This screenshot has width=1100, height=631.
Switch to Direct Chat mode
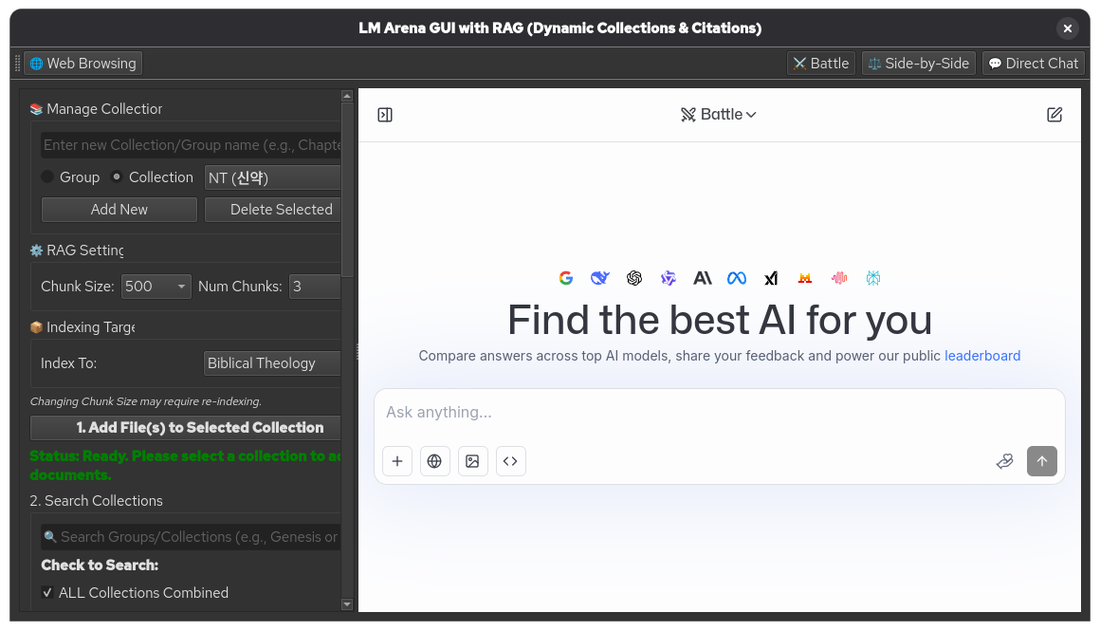(1034, 64)
